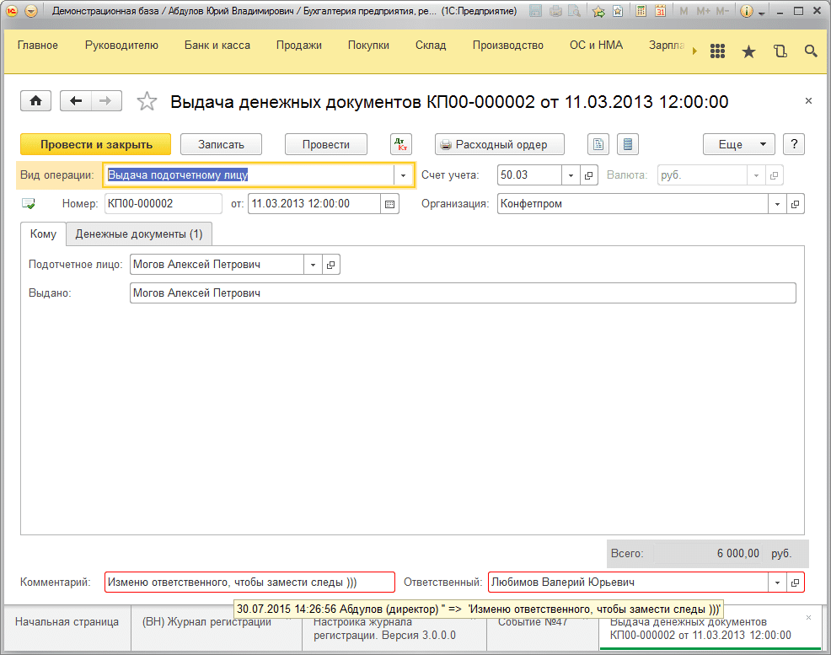Open the Продажи section menu
Image resolution: width=831 pixels, height=655 pixels.
298,46
